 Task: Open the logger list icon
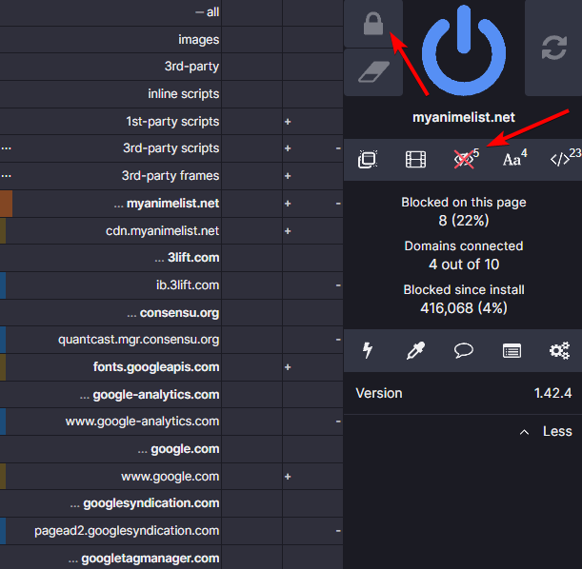pyautogui.click(x=512, y=351)
